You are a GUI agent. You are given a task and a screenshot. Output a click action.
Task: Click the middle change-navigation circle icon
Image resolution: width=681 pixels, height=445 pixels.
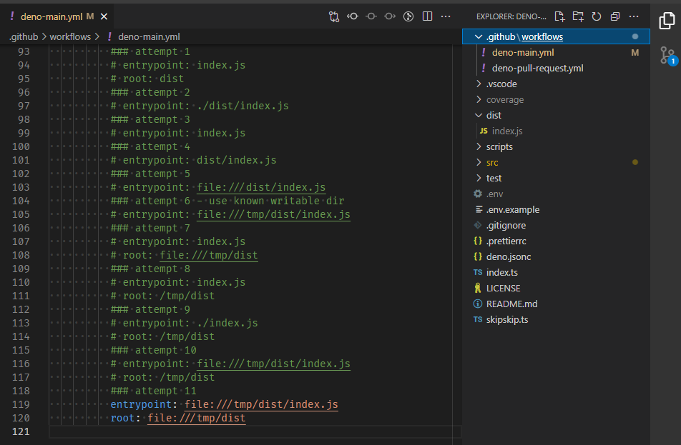(x=371, y=16)
